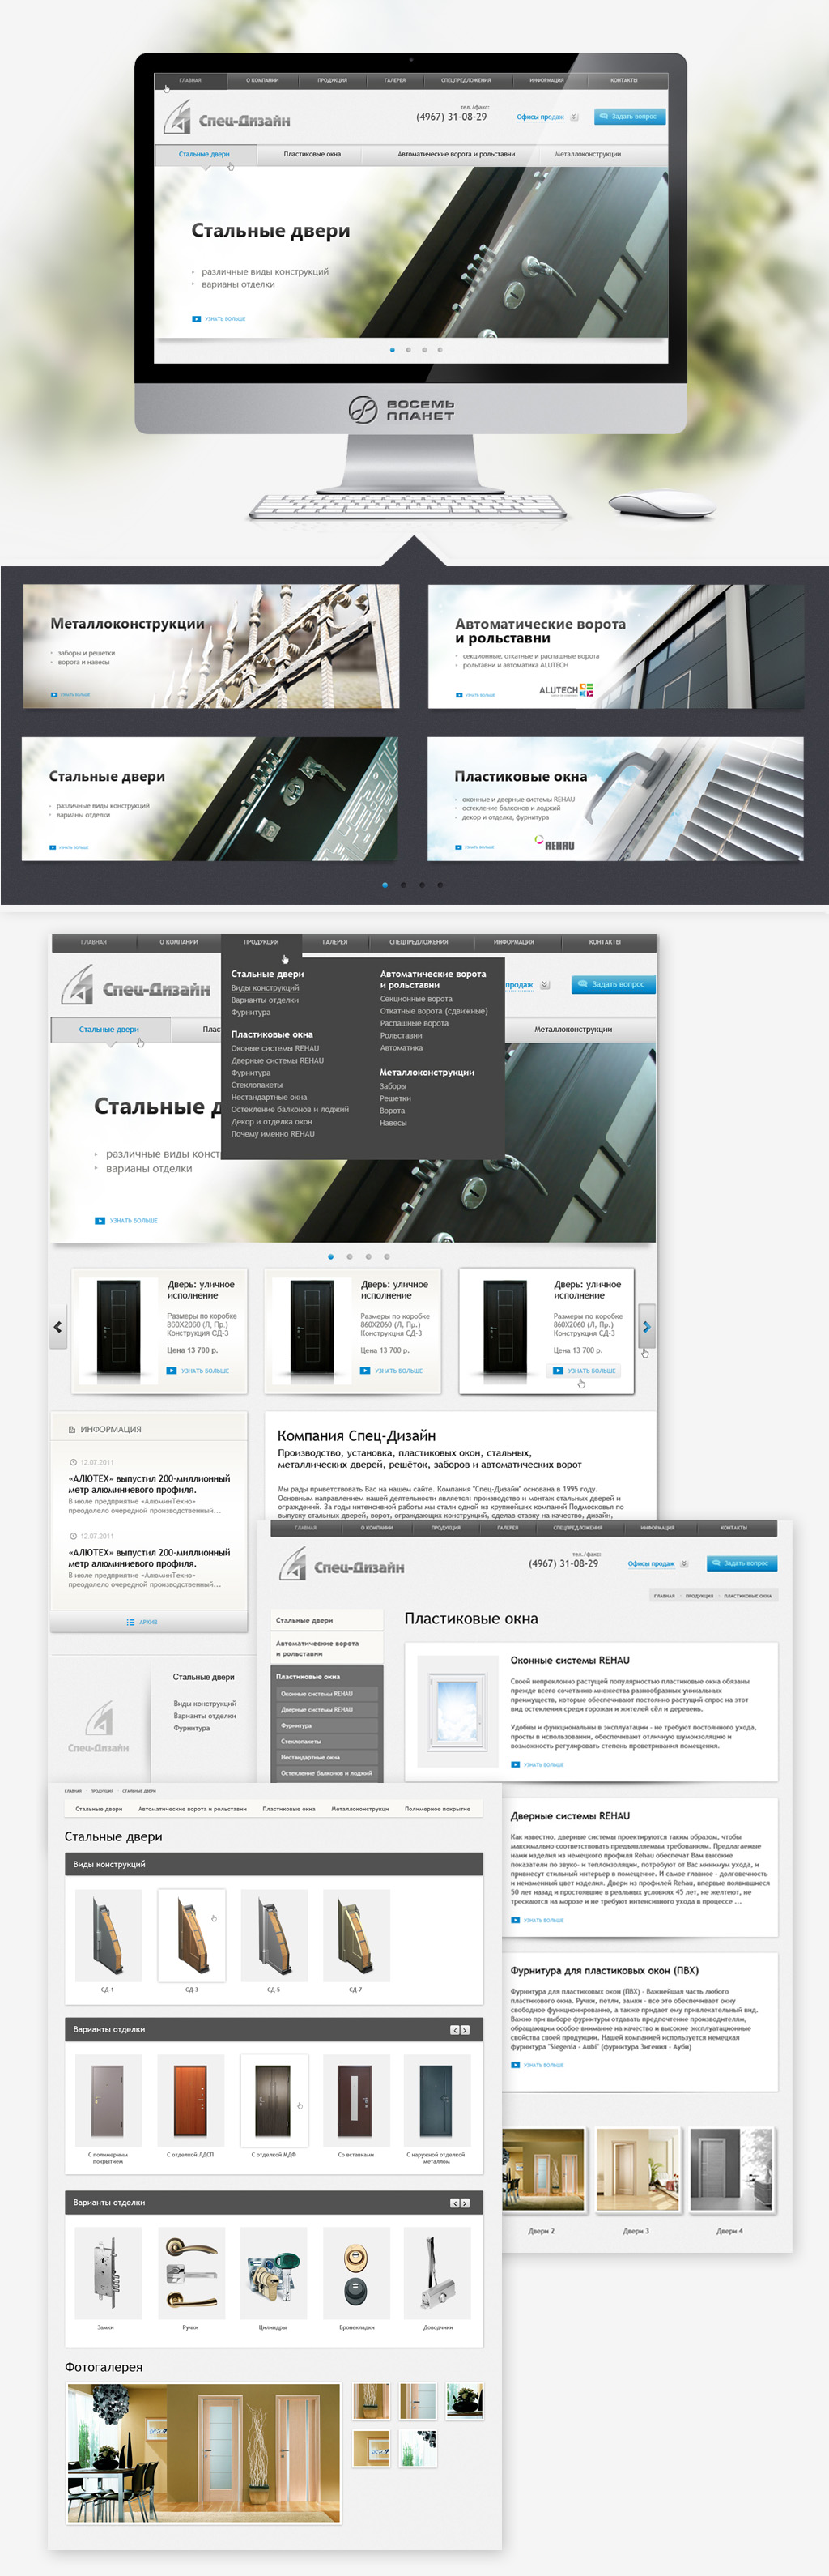Click Задать вопрос button on the iMac screen
Image resolution: width=829 pixels, height=2576 pixels.
[x=629, y=116]
